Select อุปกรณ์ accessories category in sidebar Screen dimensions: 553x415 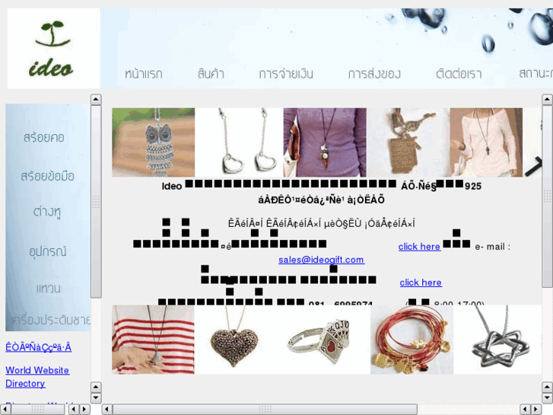point(48,251)
